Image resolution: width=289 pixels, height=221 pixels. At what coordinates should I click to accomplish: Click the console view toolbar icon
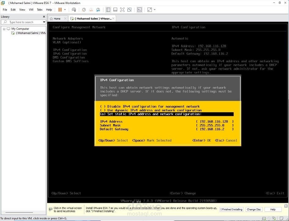(139, 10)
